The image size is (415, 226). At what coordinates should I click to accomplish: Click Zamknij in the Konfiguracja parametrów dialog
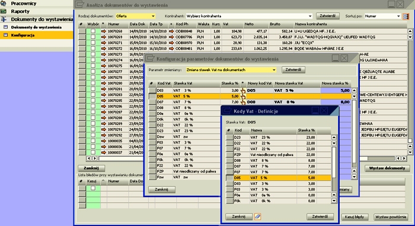pyautogui.click(x=161, y=189)
